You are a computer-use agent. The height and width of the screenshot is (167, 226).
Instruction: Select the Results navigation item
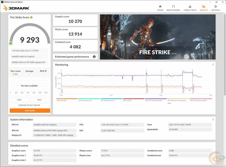[x=204, y=8]
